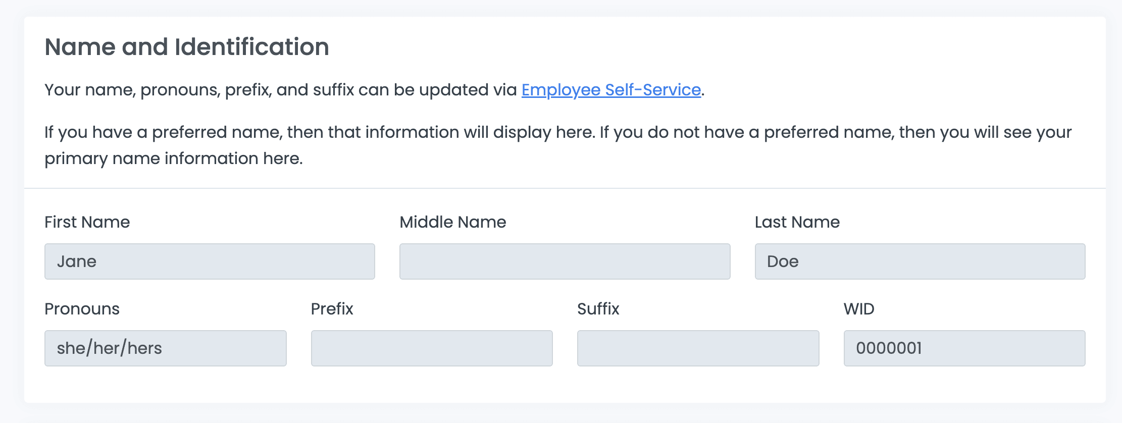
Task: Click the WID label
Action: [858, 309]
